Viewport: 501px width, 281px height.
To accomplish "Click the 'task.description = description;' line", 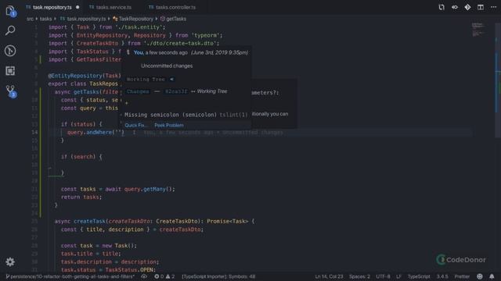I will 110,262.
